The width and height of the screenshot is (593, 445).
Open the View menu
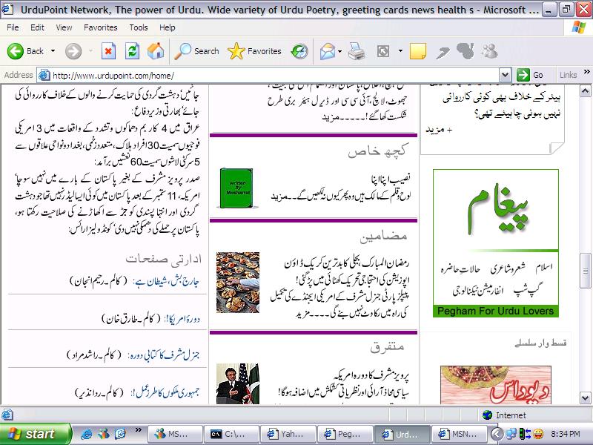click(x=64, y=27)
